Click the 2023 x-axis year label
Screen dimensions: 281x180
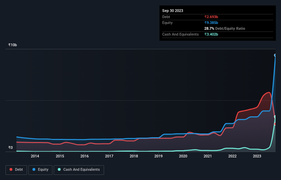[x=257, y=156]
